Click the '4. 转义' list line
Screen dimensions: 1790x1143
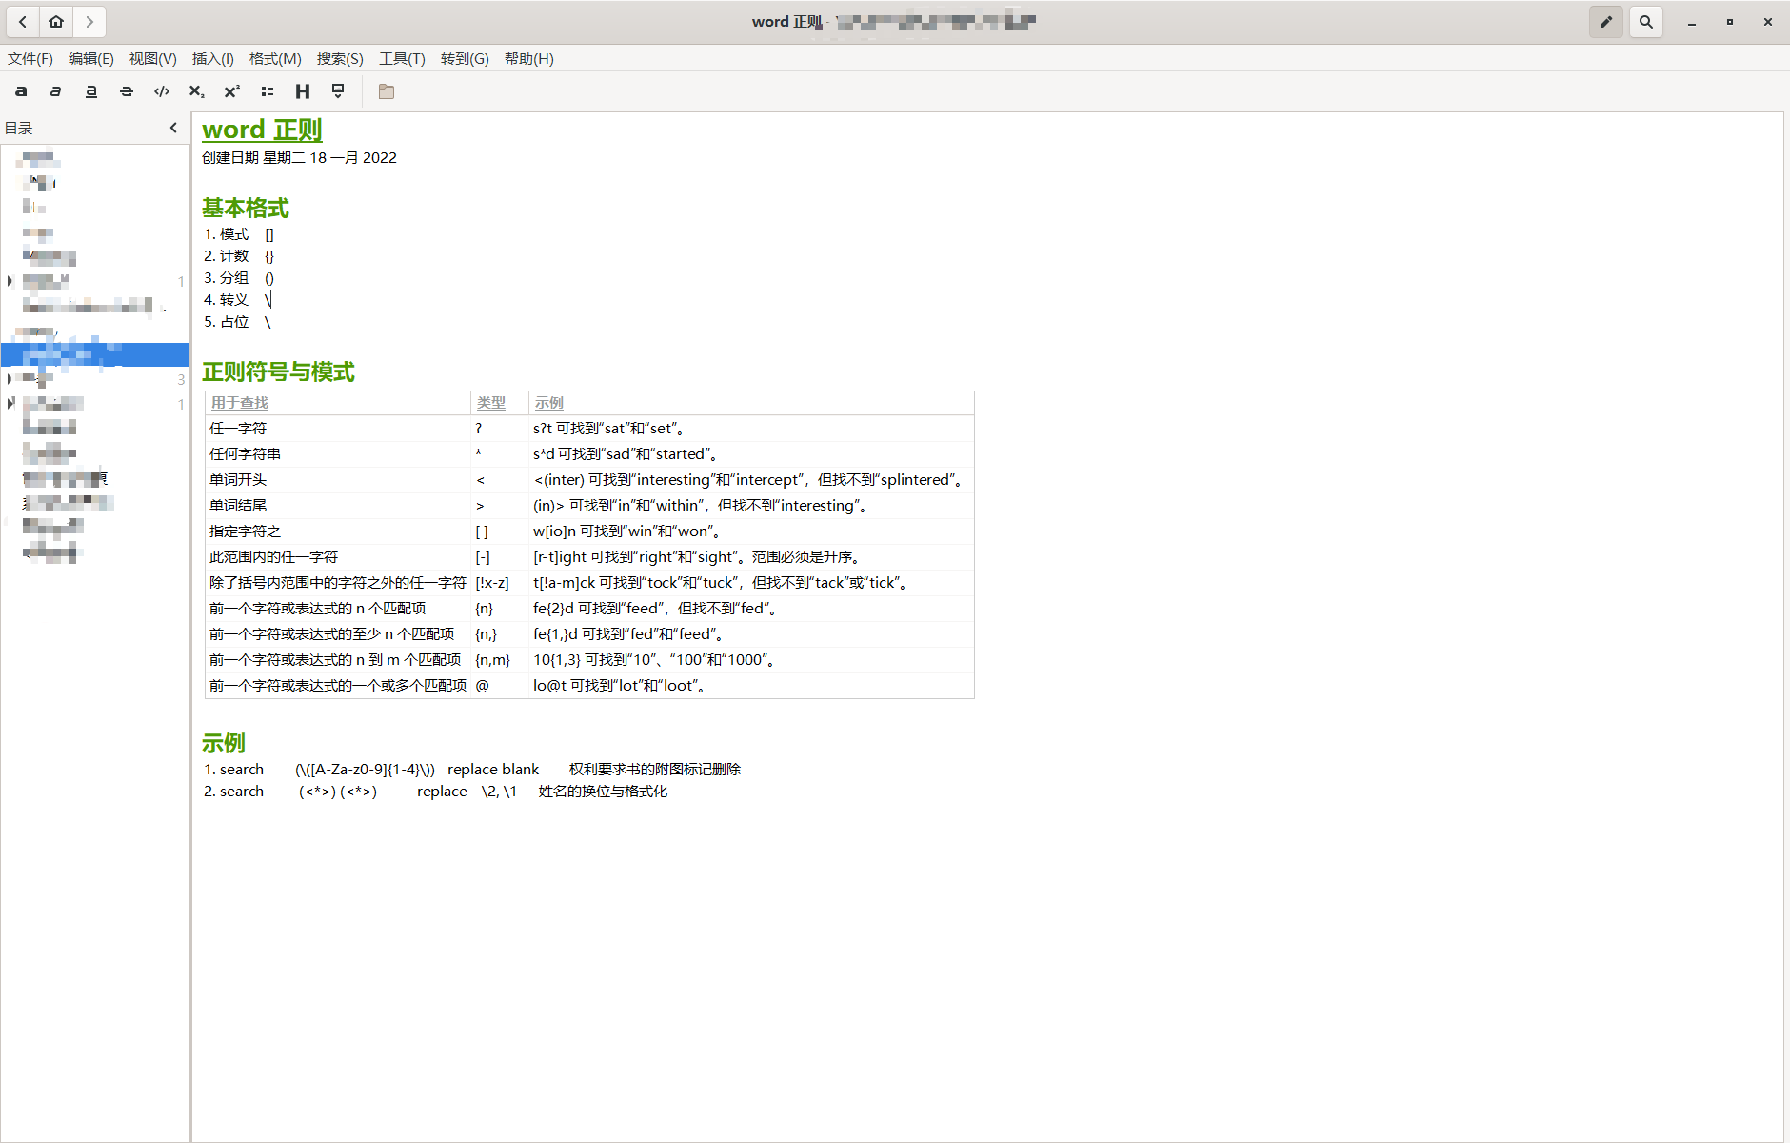238,300
